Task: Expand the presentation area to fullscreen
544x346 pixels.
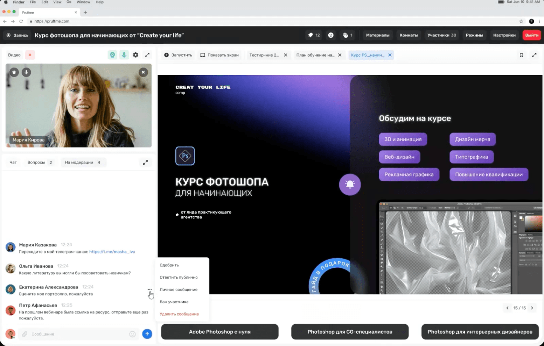Action: [534, 55]
